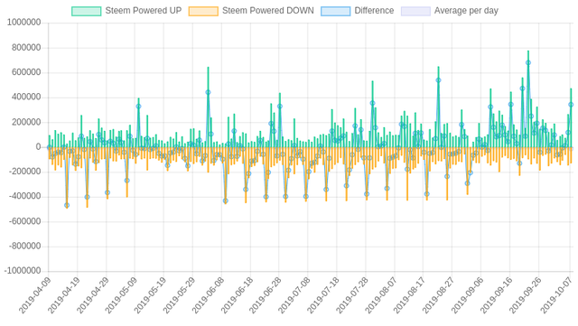Click the x-axis date 2019-05-19
The width and height of the screenshot is (578, 326).
pyautogui.click(x=150, y=295)
